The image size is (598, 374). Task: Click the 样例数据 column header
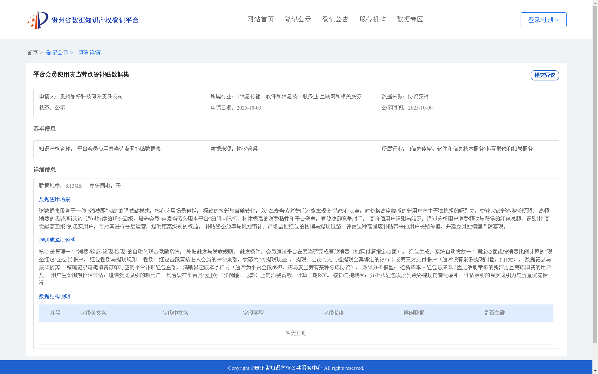point(414,313)
